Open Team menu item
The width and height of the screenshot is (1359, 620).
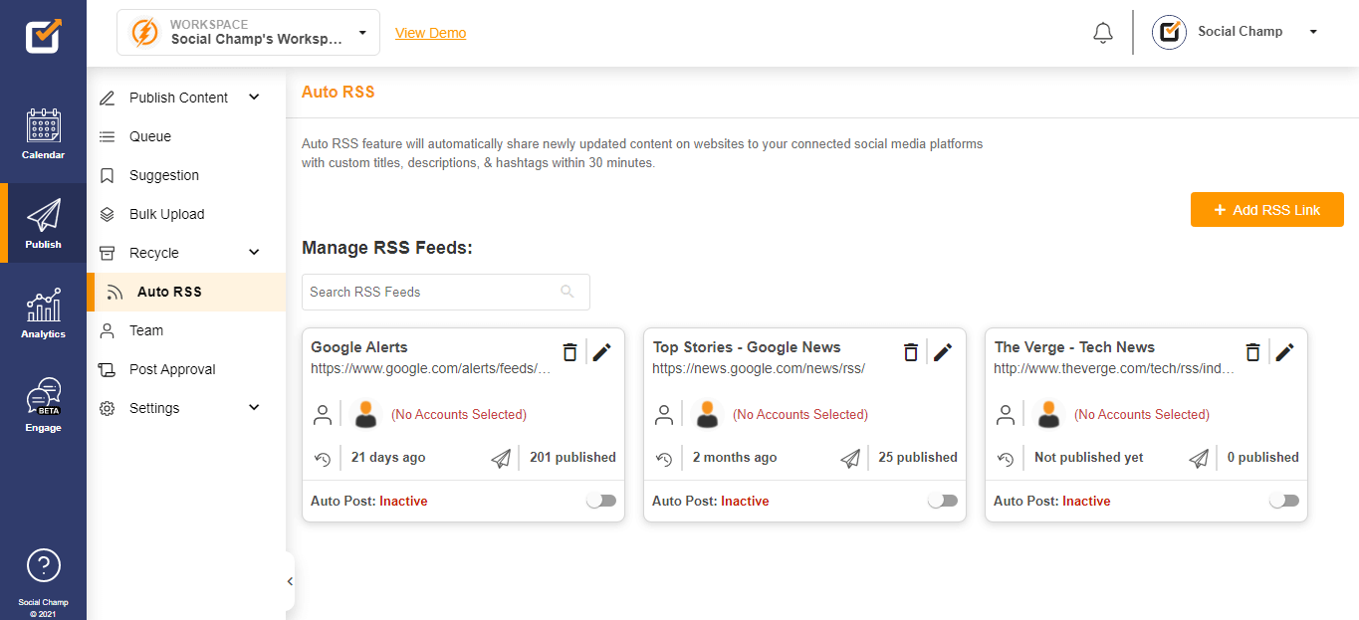tap(186, 330)
